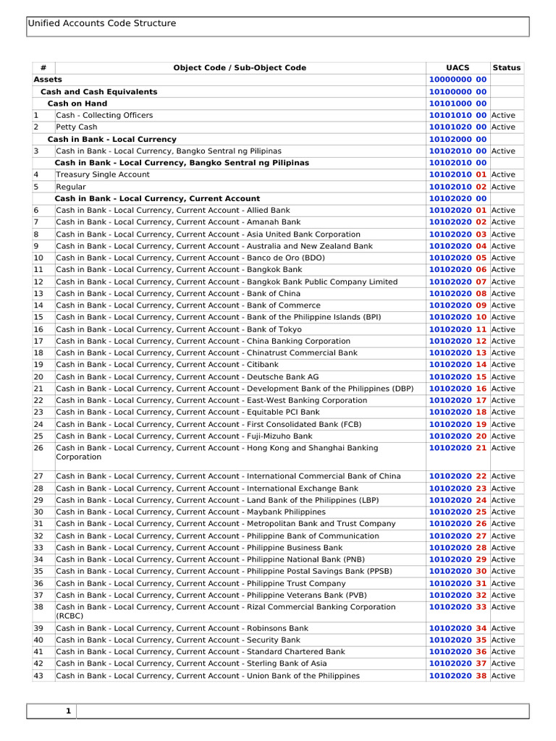Click 'Cash - Collecting Officers' entry
This screenshot has width=556, height=741.
104,115
